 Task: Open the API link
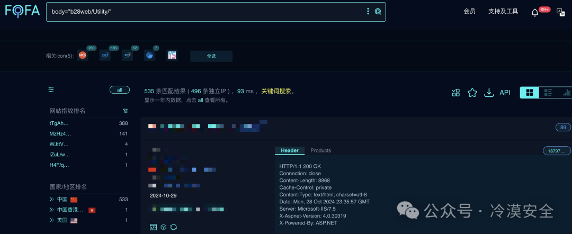[505, 93]
